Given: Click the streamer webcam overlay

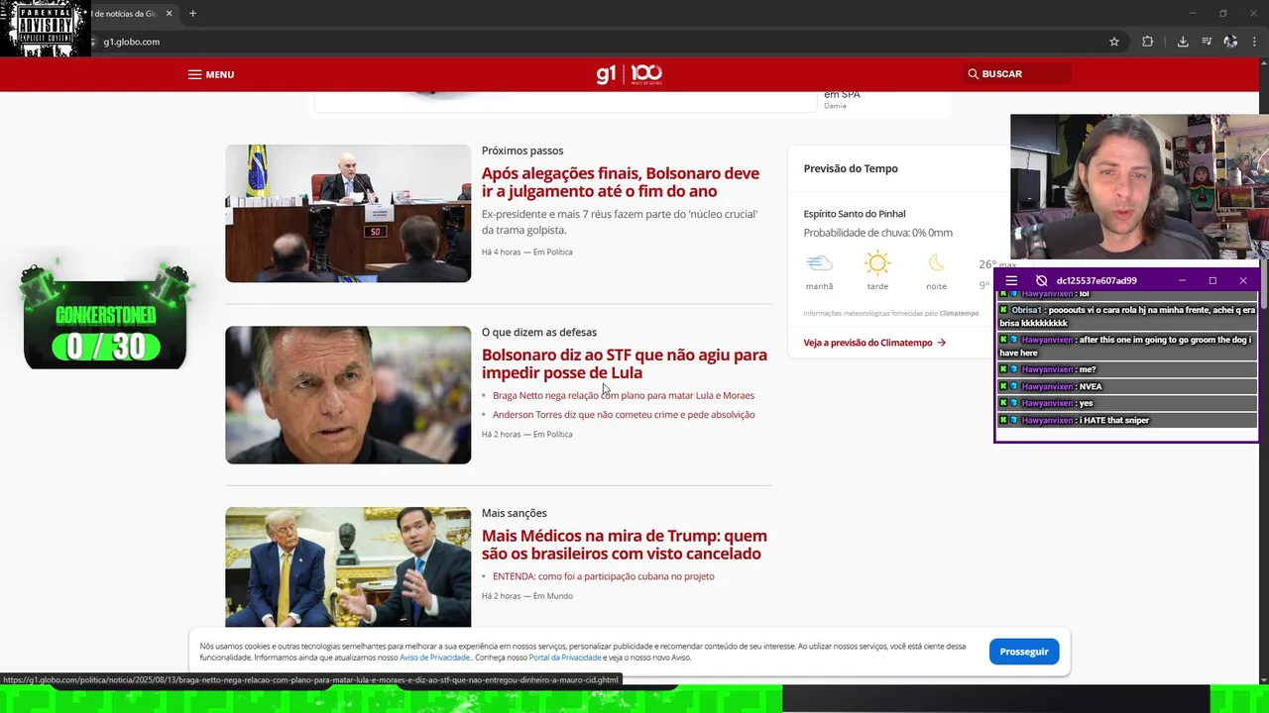Looking at the screenshot, I should (x=1138, y=187).
